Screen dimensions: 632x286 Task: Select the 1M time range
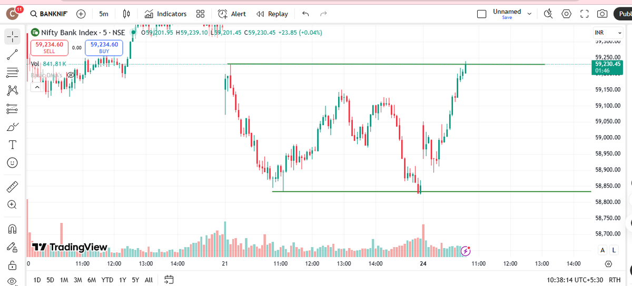pos(64,280)
